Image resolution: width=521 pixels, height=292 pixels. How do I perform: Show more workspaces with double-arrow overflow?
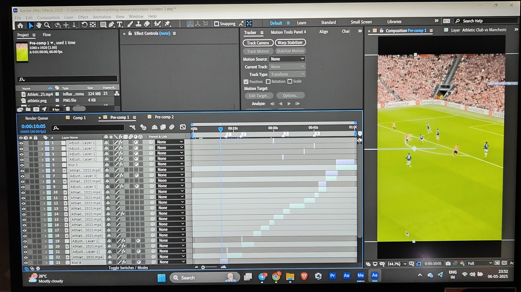[x=436, y=21]
